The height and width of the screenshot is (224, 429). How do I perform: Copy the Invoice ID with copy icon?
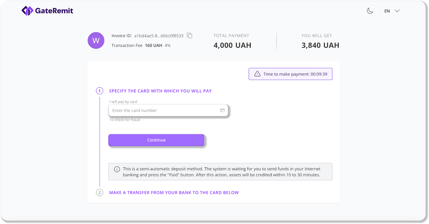point(190,35)
